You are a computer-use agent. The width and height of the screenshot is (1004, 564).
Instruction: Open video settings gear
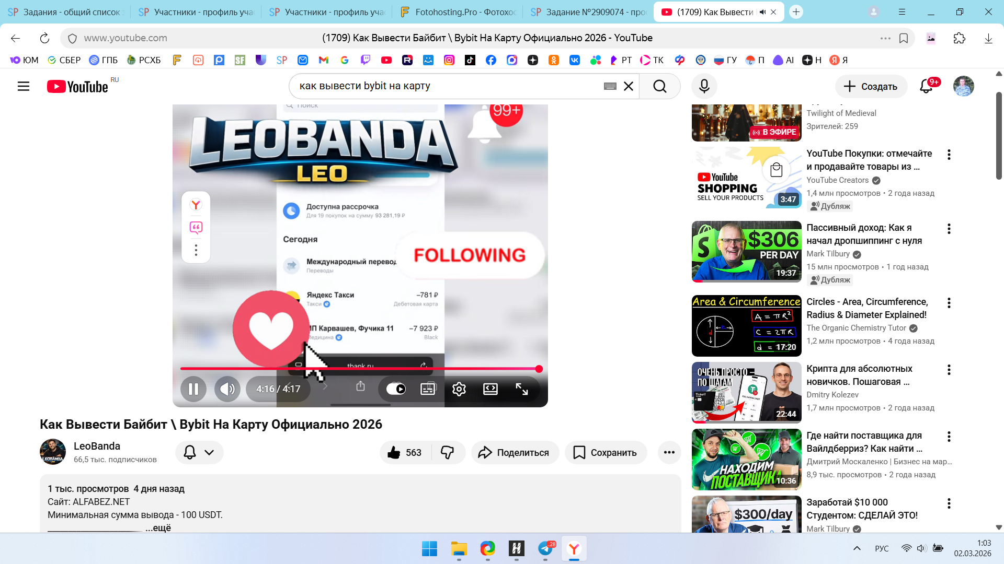pyautogui.click(x=459, y=389)
